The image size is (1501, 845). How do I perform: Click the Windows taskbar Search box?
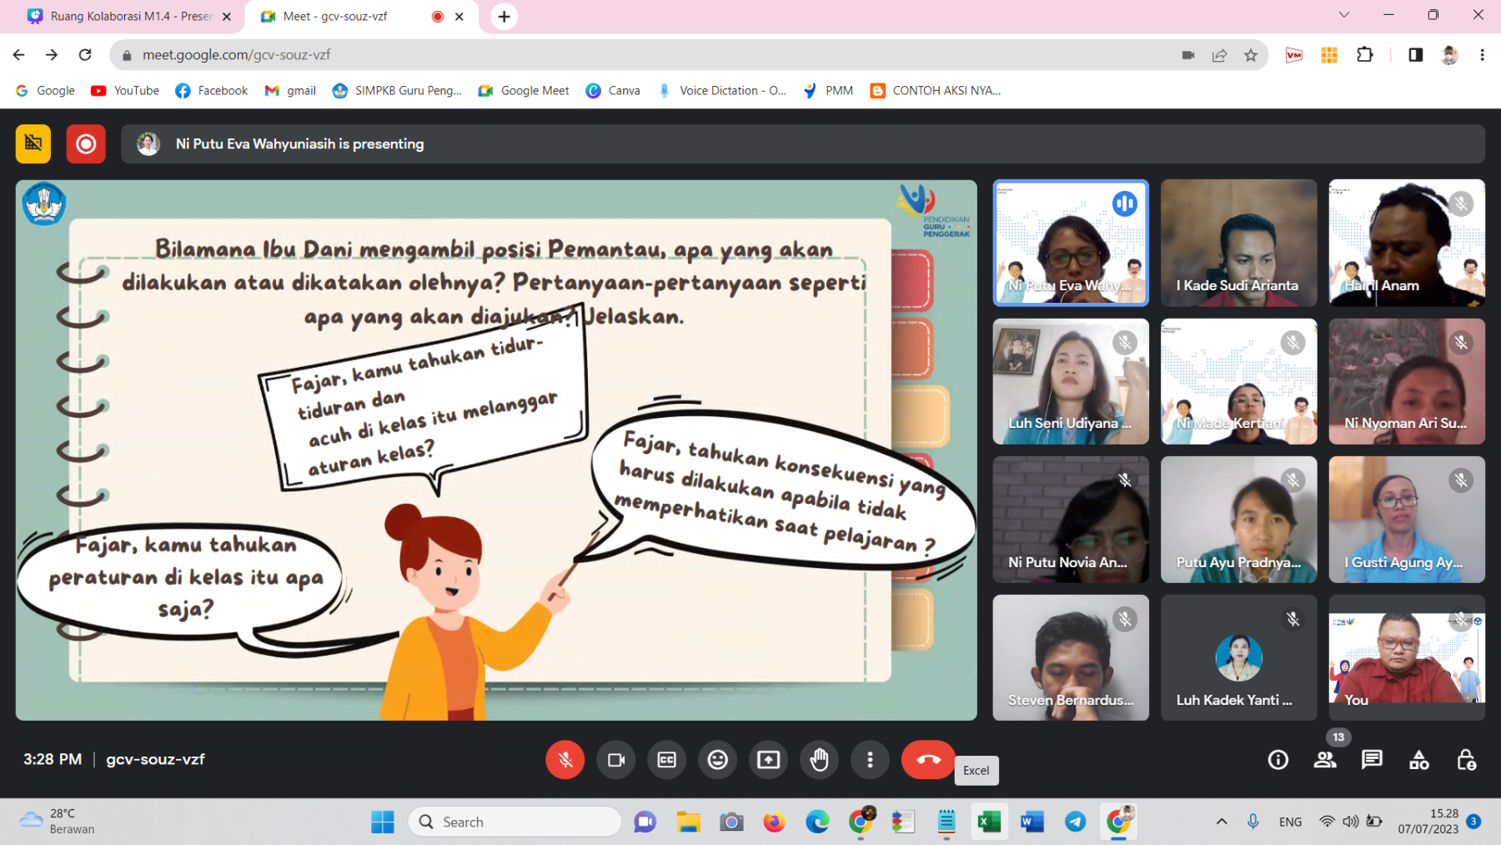coord(515,822)
